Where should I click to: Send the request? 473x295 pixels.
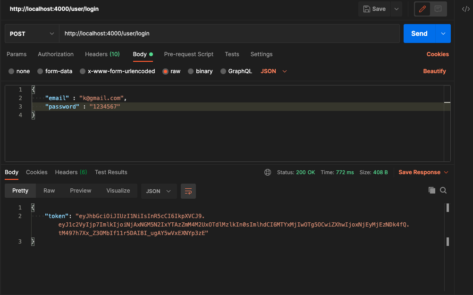[419, 34]
